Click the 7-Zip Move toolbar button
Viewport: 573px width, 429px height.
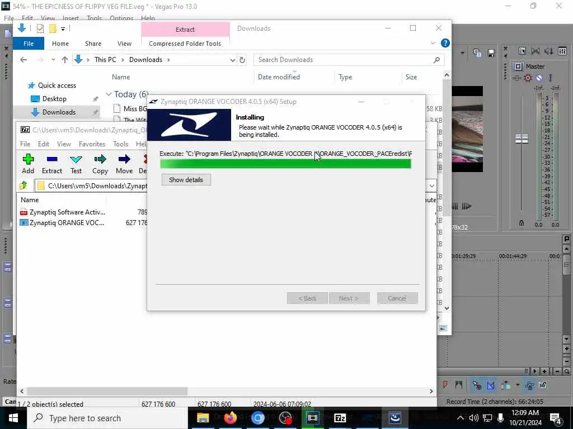[x=124, y=164]
